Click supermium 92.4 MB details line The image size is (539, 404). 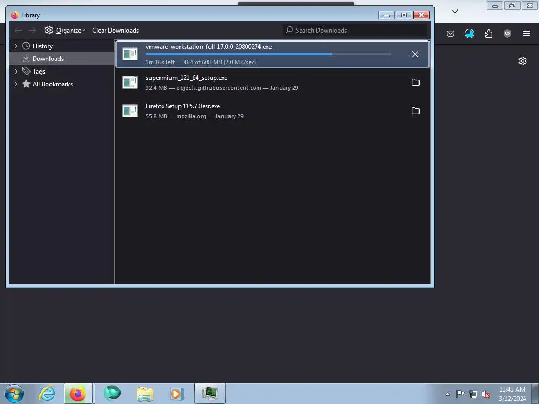pyautogui.click(x=222, y=88)
